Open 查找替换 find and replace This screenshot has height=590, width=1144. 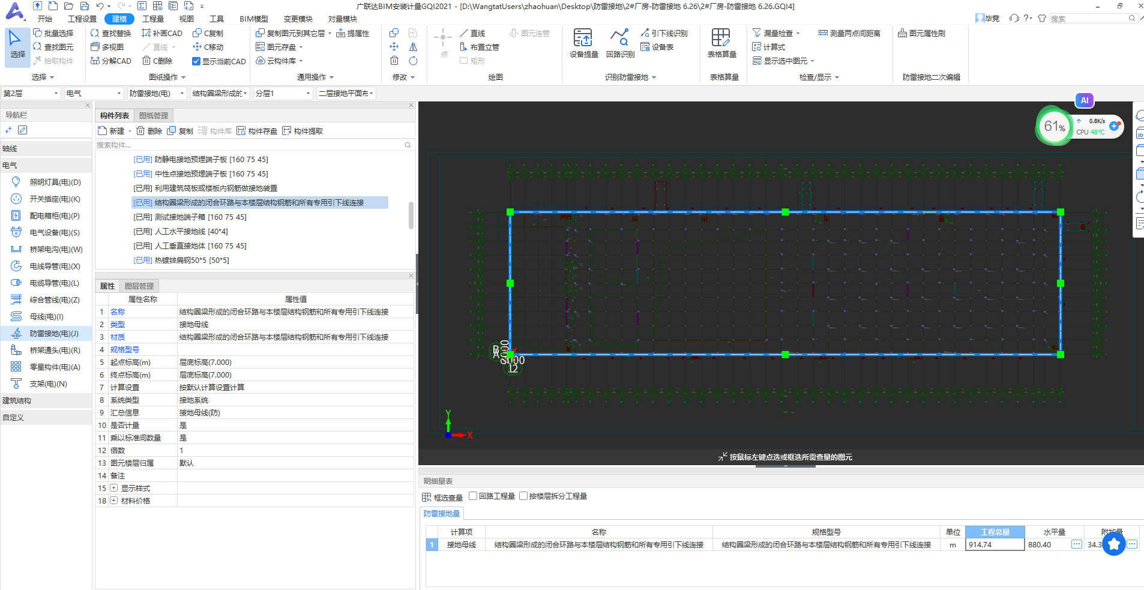click(x=111, y=33)
